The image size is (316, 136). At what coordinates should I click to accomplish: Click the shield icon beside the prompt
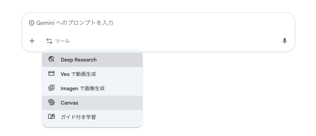(31, 23)
